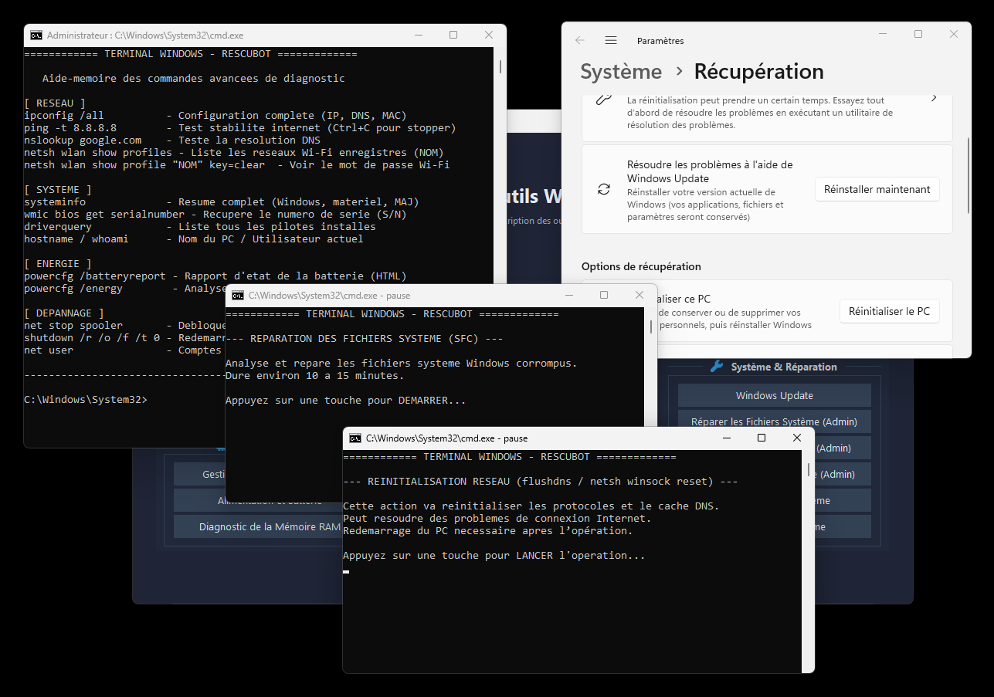Close the Administrateur cmd window

point(489,36)
